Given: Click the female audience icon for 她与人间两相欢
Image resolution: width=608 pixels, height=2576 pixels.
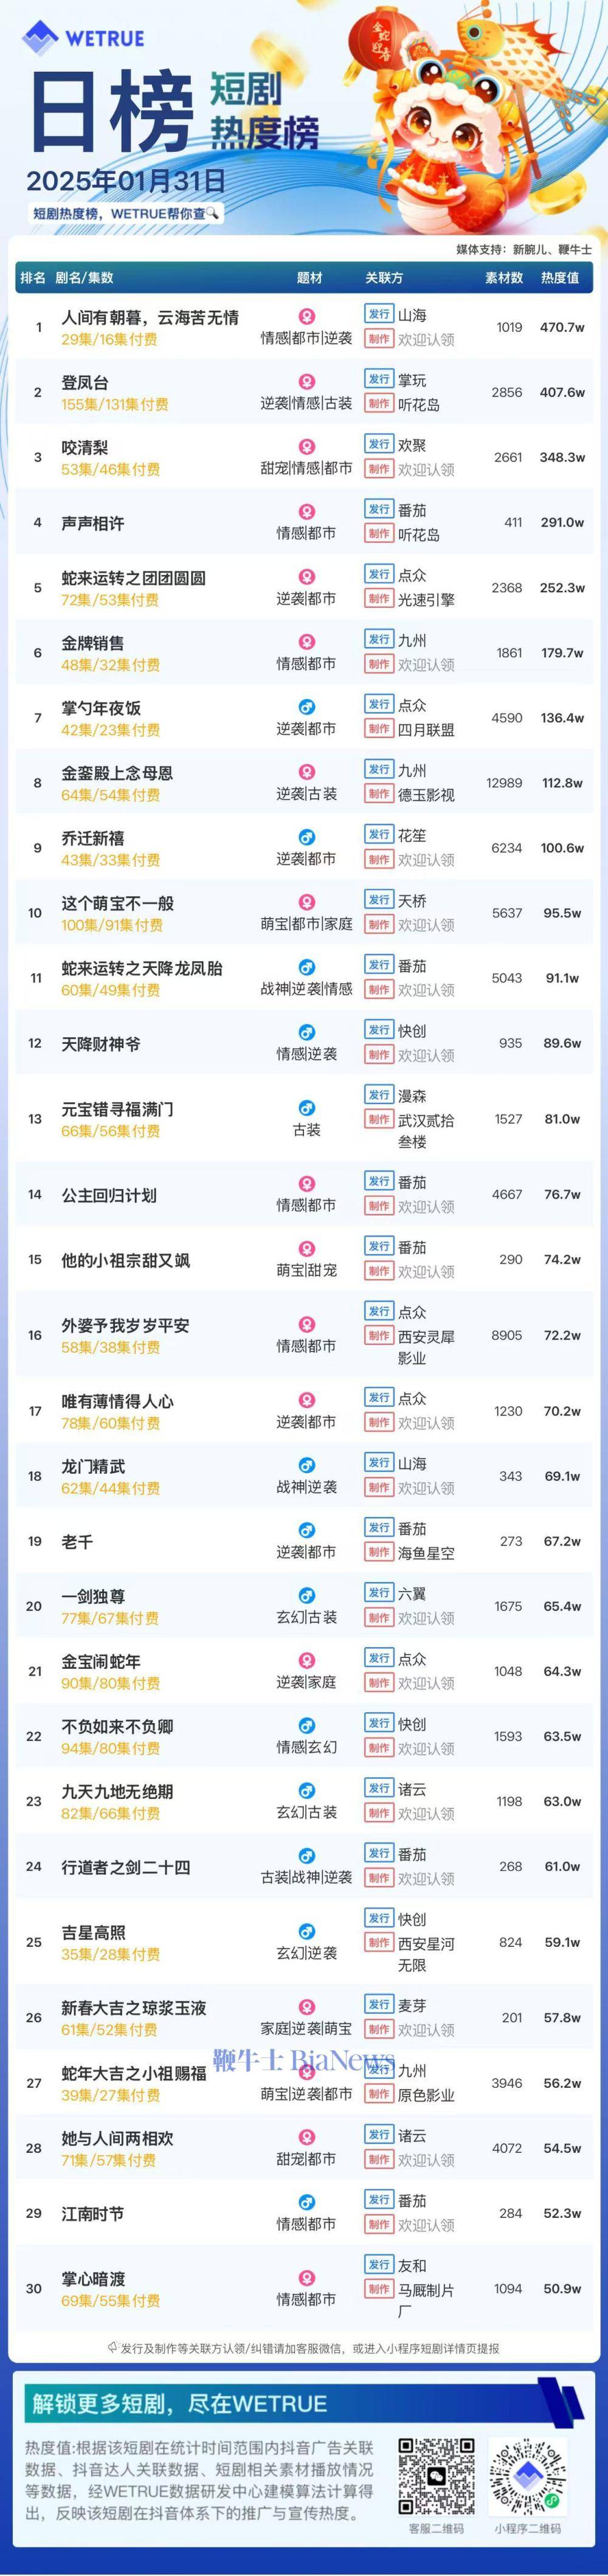Looking at the screenshot, I should [307, 2137].
